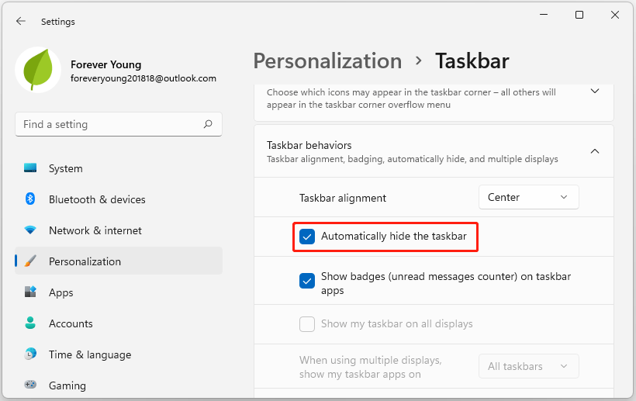Click the Forever Young account name
636x401 pixels.
click(105, 65)
